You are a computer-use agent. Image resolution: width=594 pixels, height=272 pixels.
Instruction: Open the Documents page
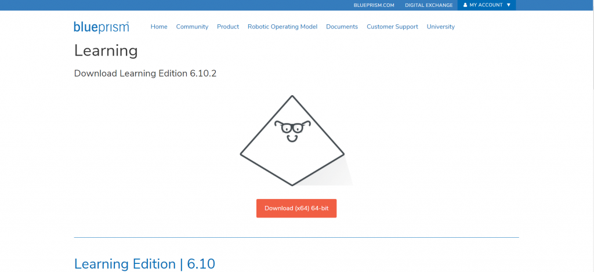[342, 27]
